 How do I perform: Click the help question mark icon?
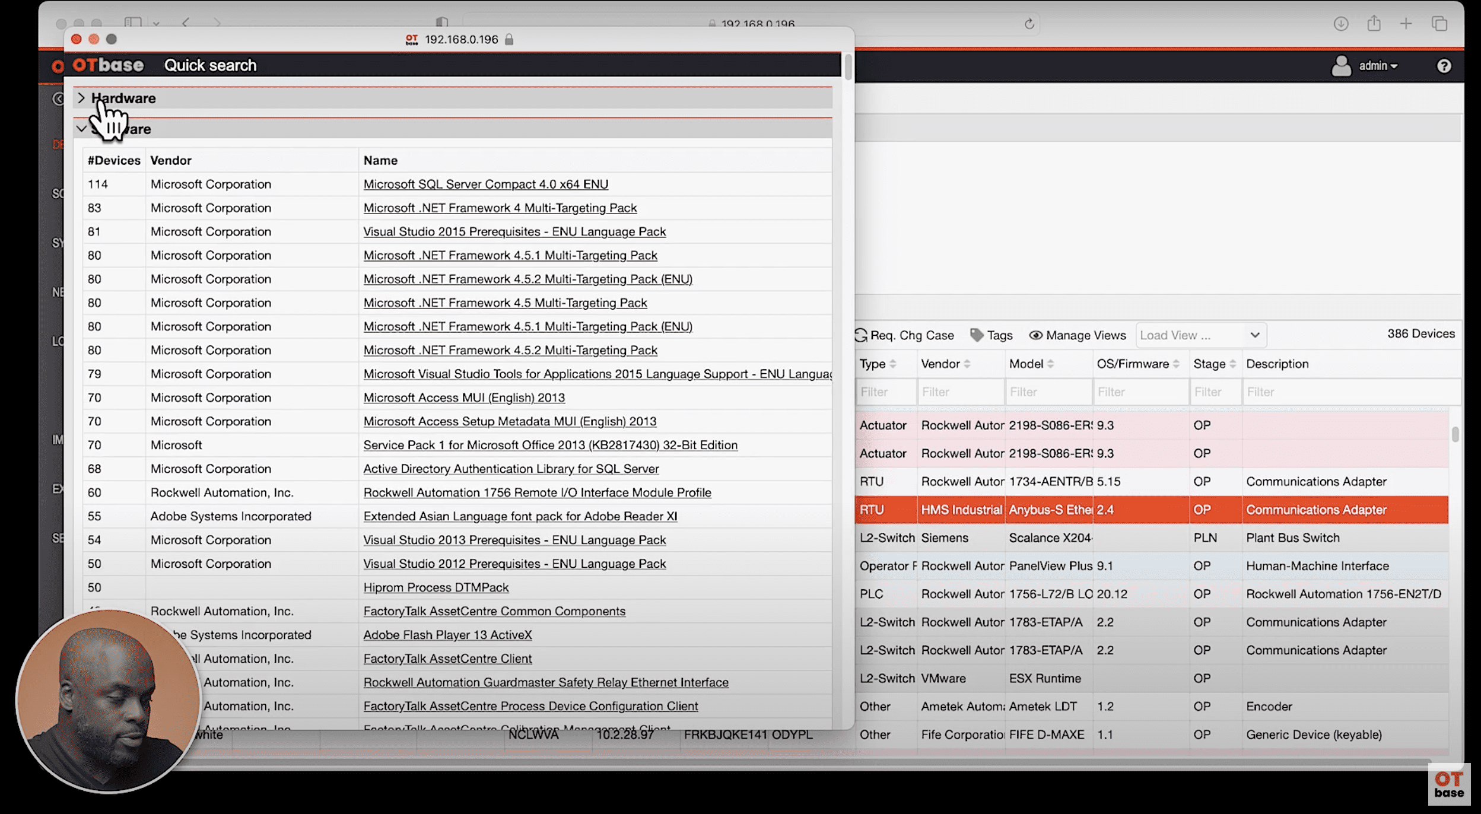[1444, 66]
